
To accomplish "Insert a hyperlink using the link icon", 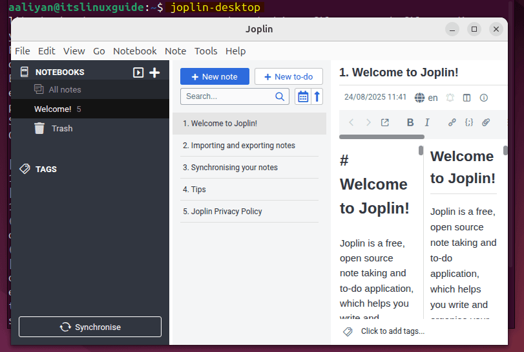I will pos(452,122).
